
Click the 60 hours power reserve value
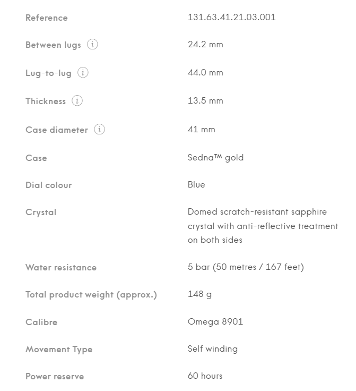pos(205,376)
